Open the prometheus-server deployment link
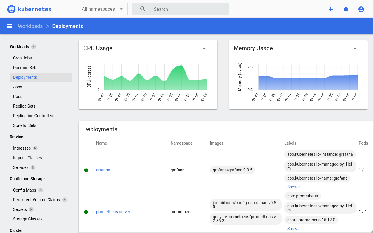Screen dimensions: 374x233 point(113,212)
